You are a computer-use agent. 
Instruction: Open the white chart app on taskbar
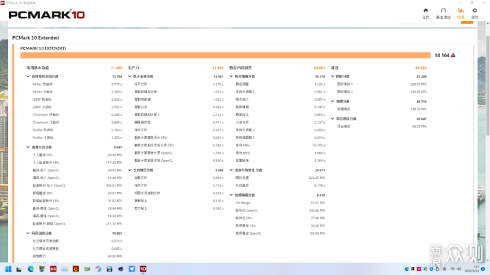pyautogui.click(x=65, y=269)
